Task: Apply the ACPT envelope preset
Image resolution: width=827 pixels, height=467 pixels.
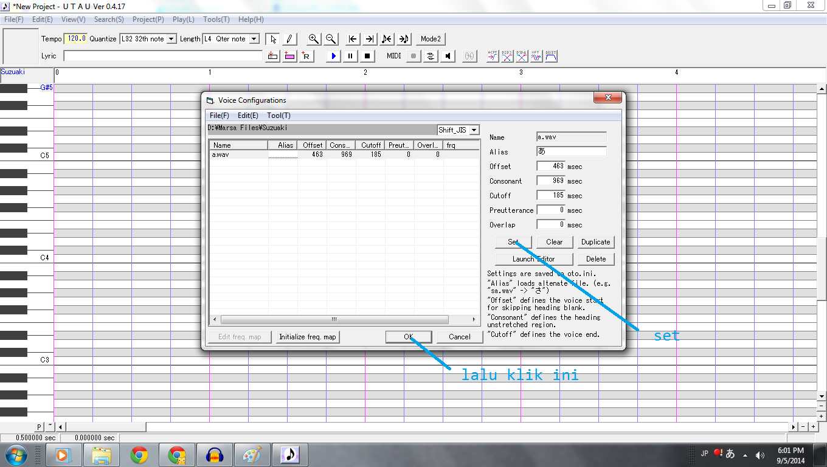Action: [491, 55]
